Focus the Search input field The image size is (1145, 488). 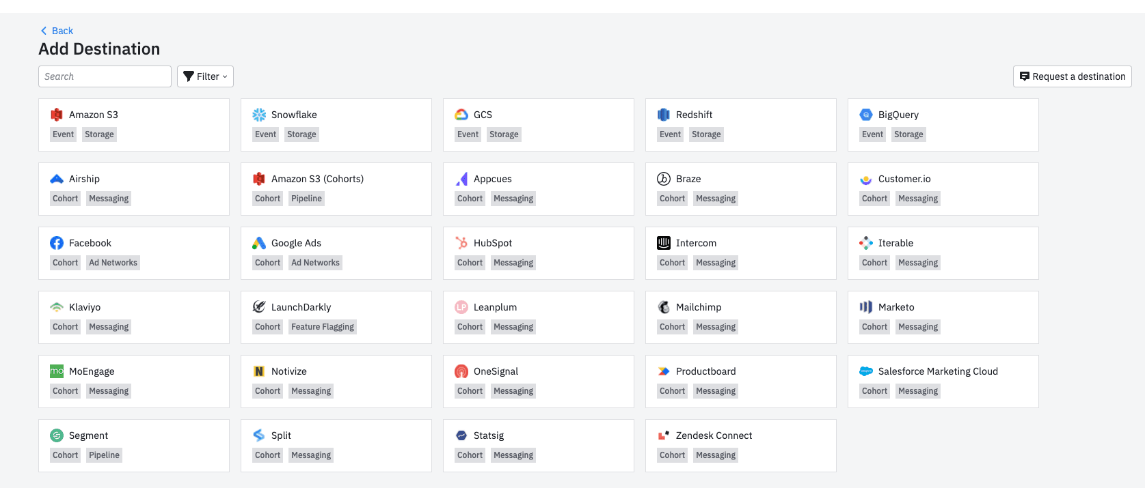[105, 76]
